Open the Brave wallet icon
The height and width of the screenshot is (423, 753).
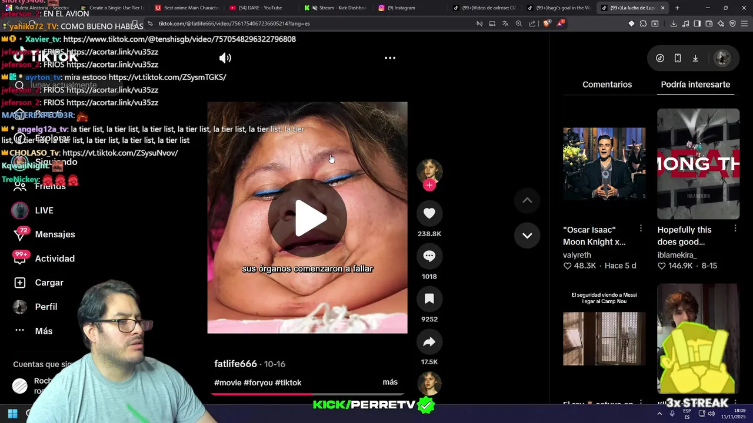coord(709,23)
